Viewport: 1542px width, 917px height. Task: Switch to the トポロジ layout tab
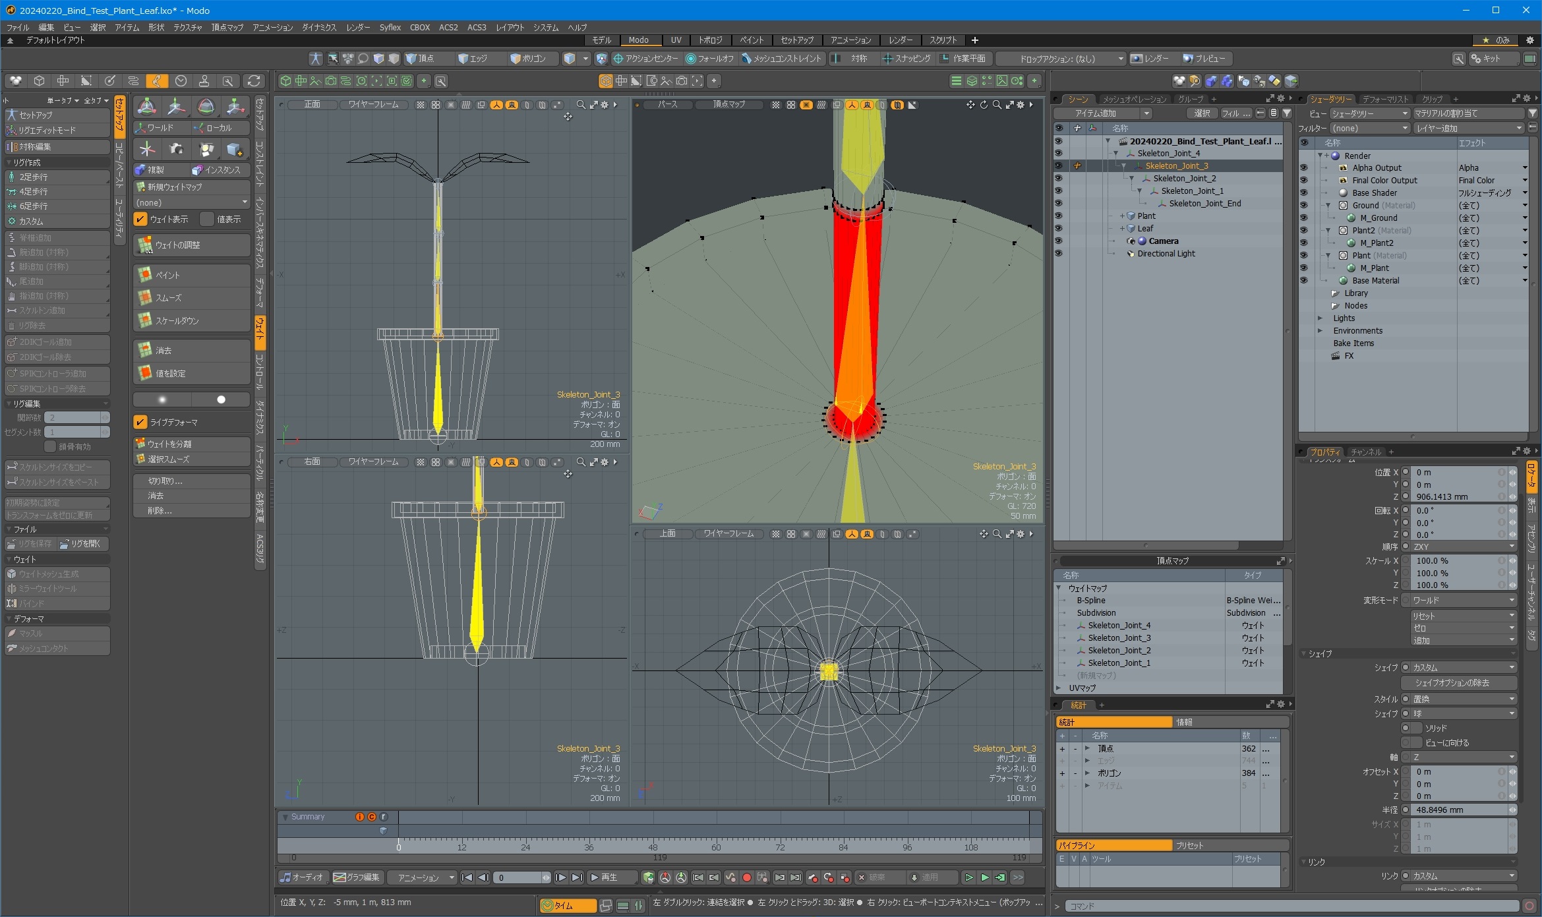coord(710,40)
